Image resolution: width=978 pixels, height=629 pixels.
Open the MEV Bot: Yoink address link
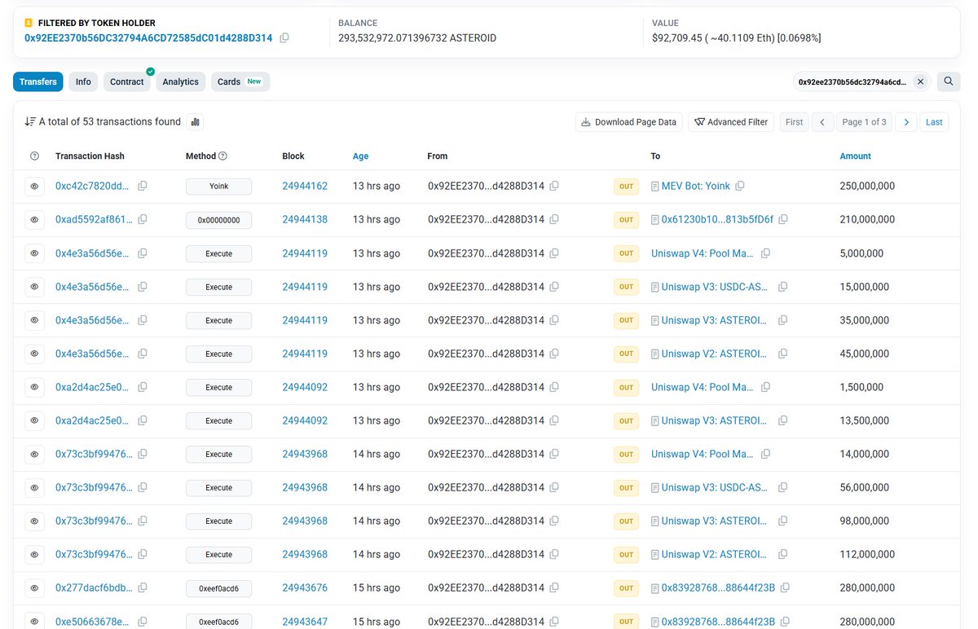696,187
